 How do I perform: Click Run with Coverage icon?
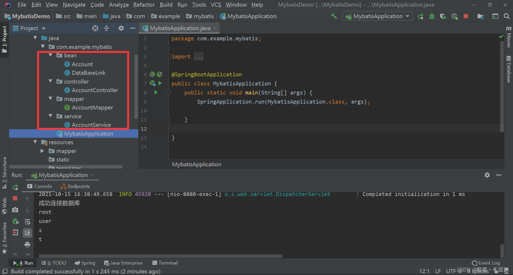point(443,16)
